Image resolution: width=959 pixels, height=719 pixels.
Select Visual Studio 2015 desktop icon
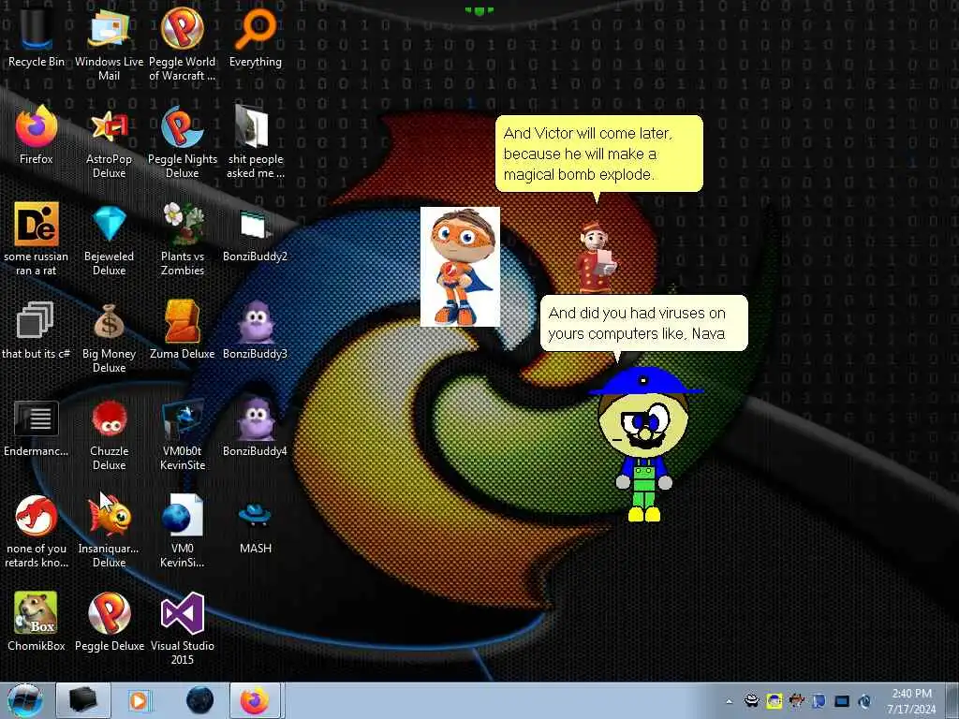coord(183,628)
